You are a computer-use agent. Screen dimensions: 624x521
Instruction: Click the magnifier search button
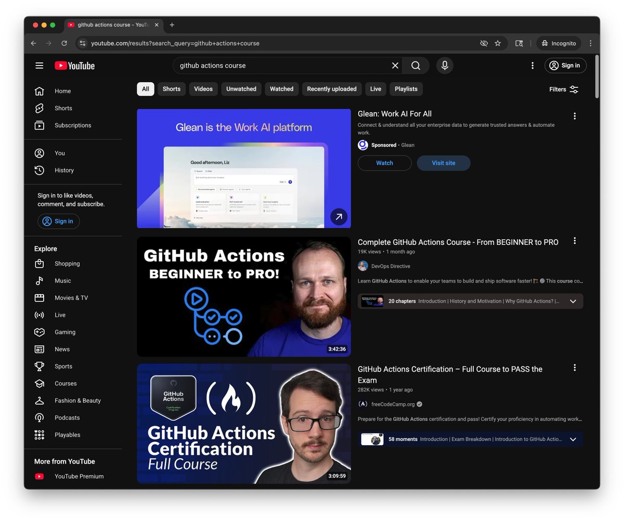click(415, 66)
